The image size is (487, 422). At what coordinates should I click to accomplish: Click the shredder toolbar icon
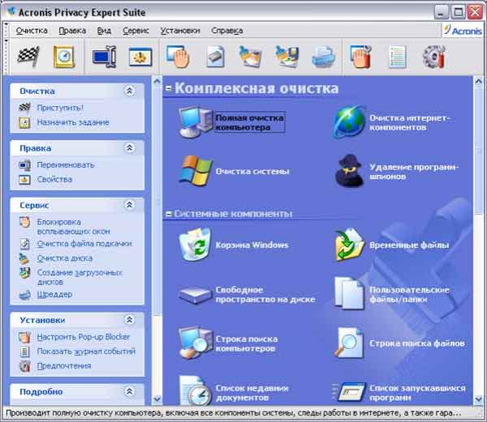click(x=323, y=57)
